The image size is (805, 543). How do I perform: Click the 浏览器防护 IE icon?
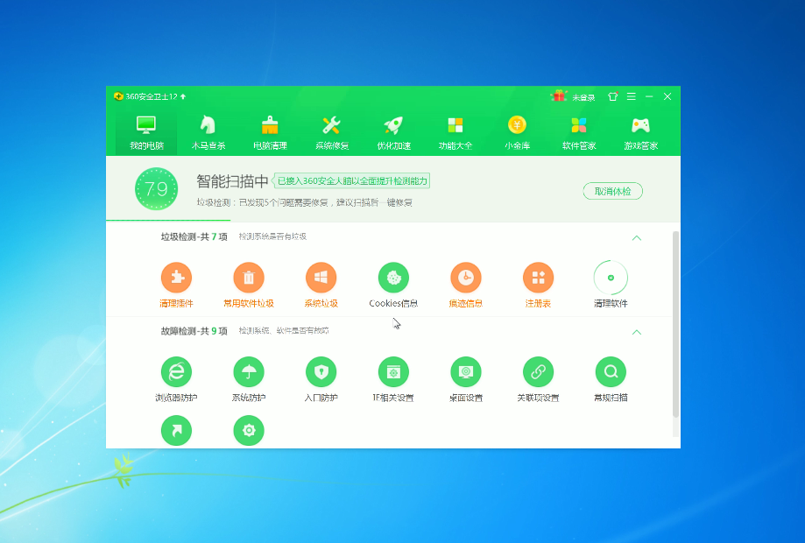tap(176, 371)
